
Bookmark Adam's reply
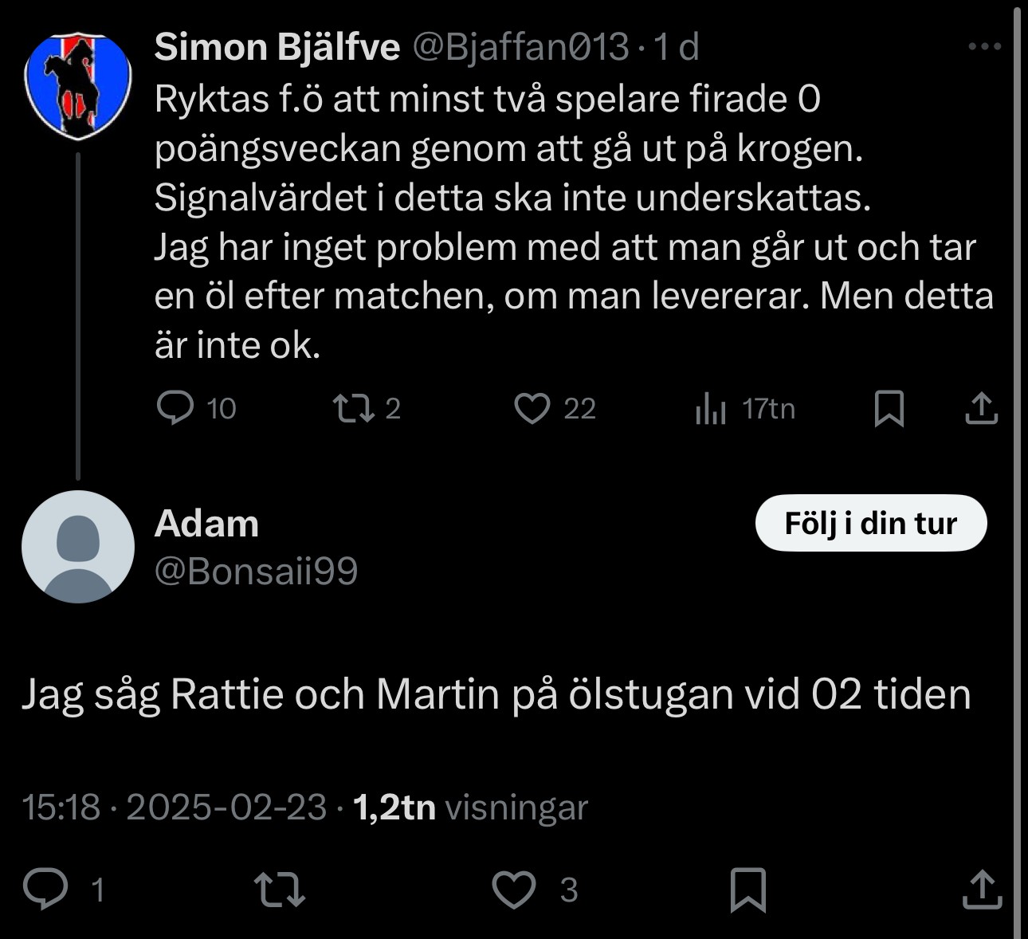tap(747, 889)
